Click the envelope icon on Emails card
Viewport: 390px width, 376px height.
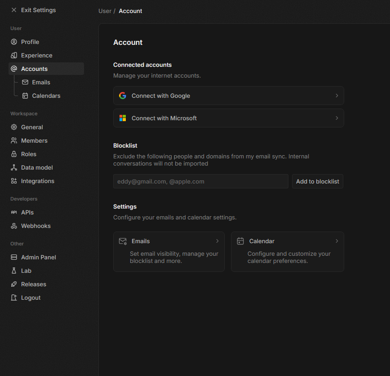pyautogui.click(x=123, y=241)
